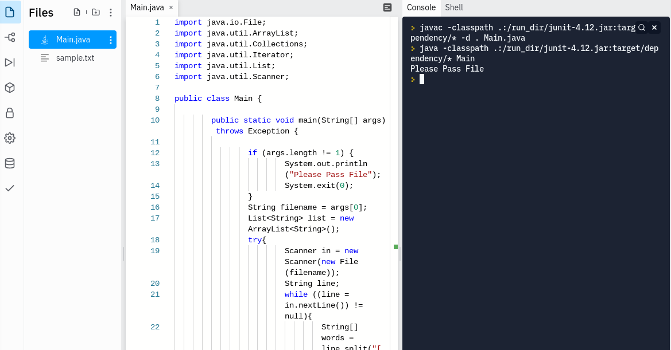
Task: Switch to the Shell tab
Action: tap(454, 7)
